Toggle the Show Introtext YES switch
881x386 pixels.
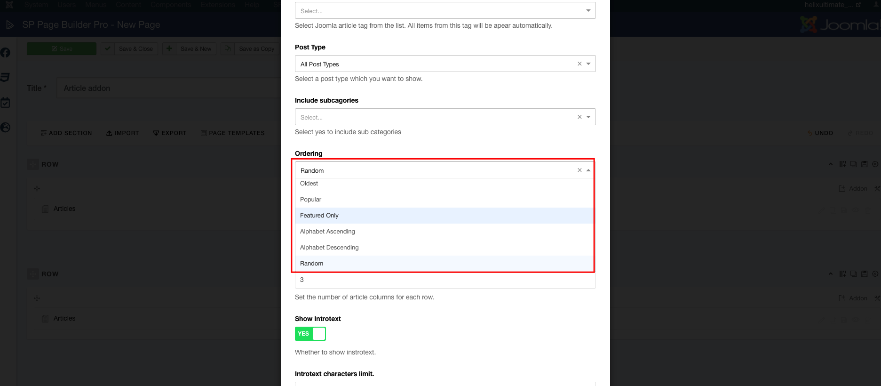310,334
